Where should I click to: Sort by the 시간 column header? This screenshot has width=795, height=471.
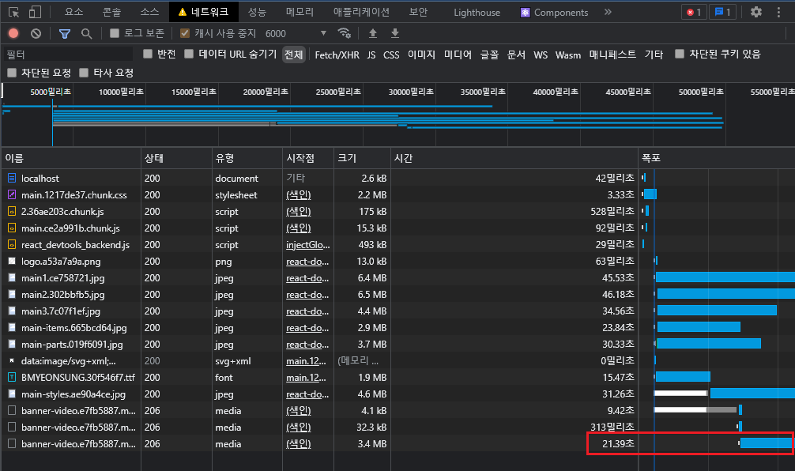[514, 158]
